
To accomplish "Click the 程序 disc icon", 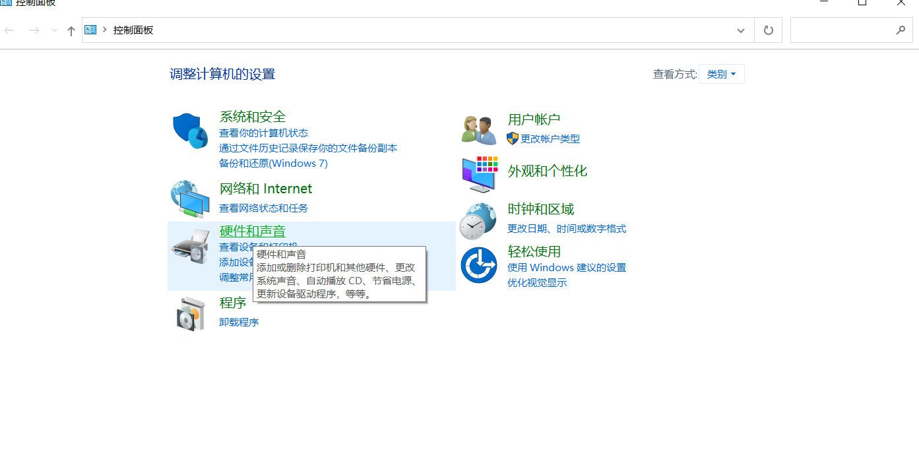I will pyautogui.click(x=190, y=312).
